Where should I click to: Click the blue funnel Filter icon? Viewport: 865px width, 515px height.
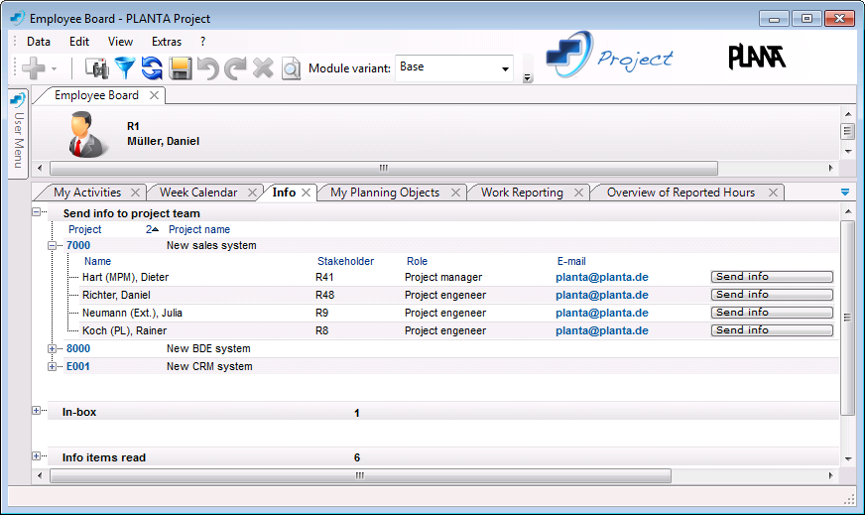click(x=125, y=68)
